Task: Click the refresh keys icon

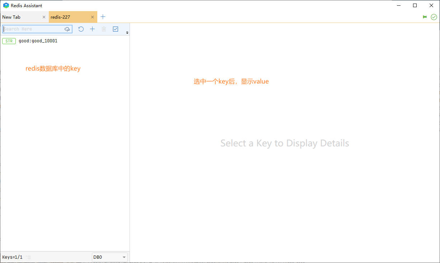Action: [81, 29]
